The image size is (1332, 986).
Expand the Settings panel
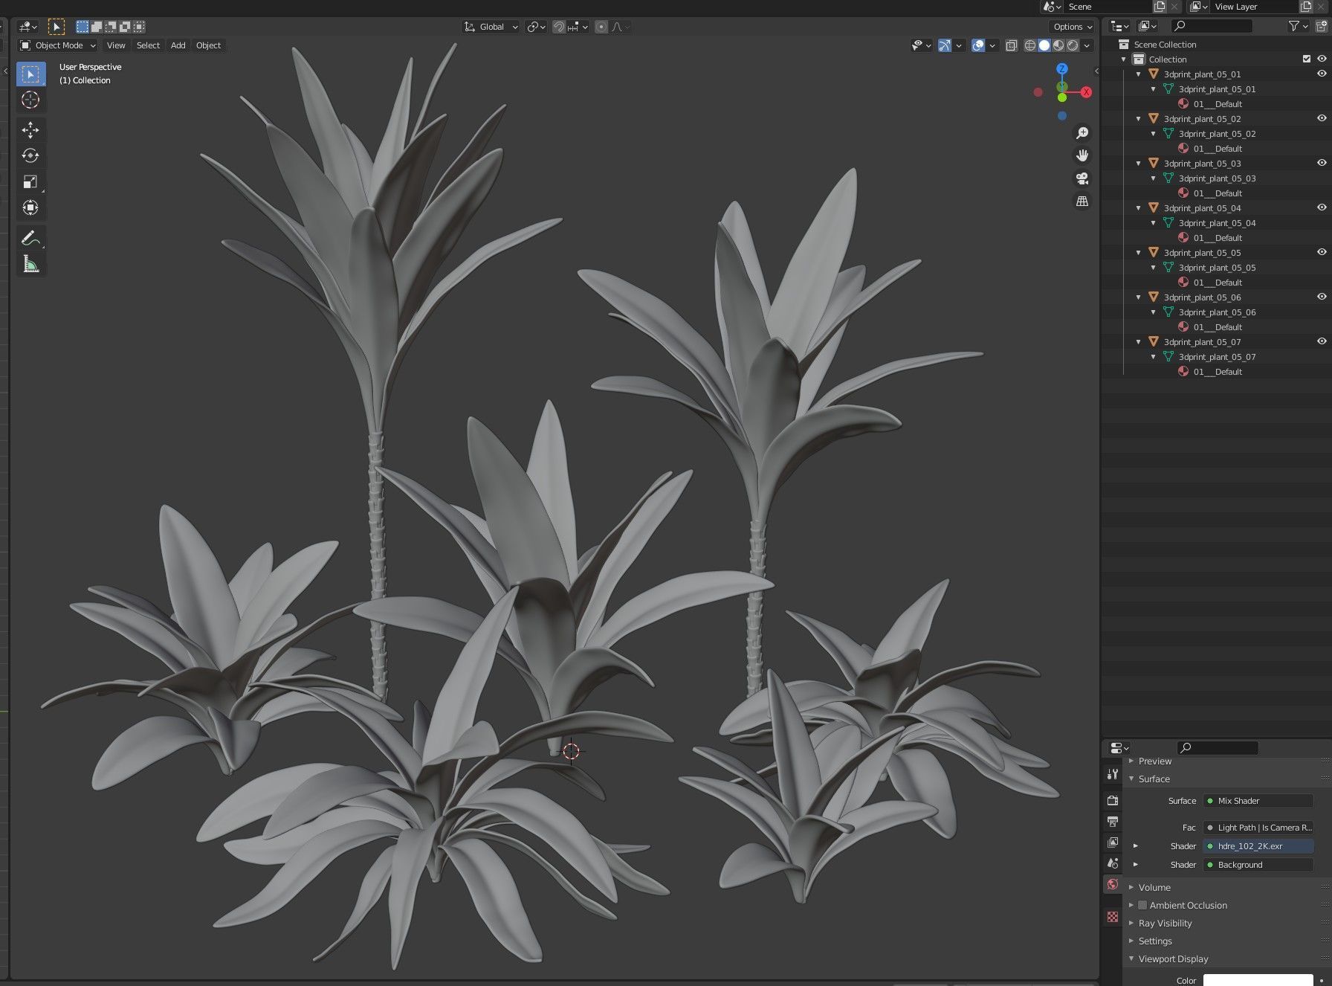coord(1155,941)
